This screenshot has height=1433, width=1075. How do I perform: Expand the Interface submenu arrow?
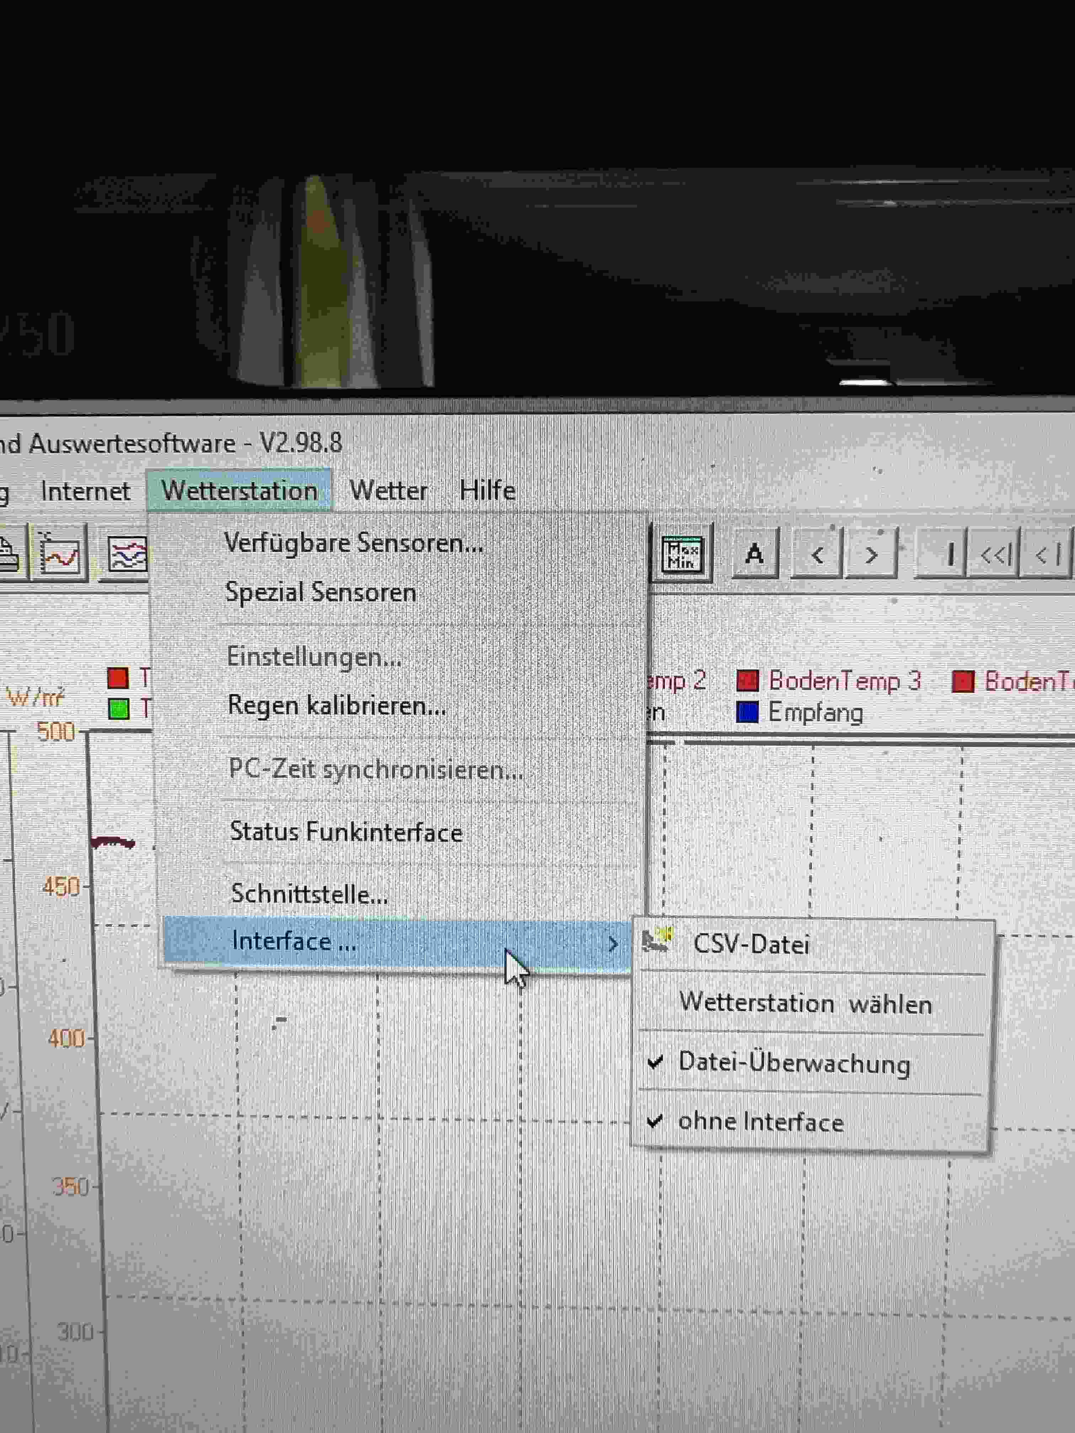[x=613, y=944]
